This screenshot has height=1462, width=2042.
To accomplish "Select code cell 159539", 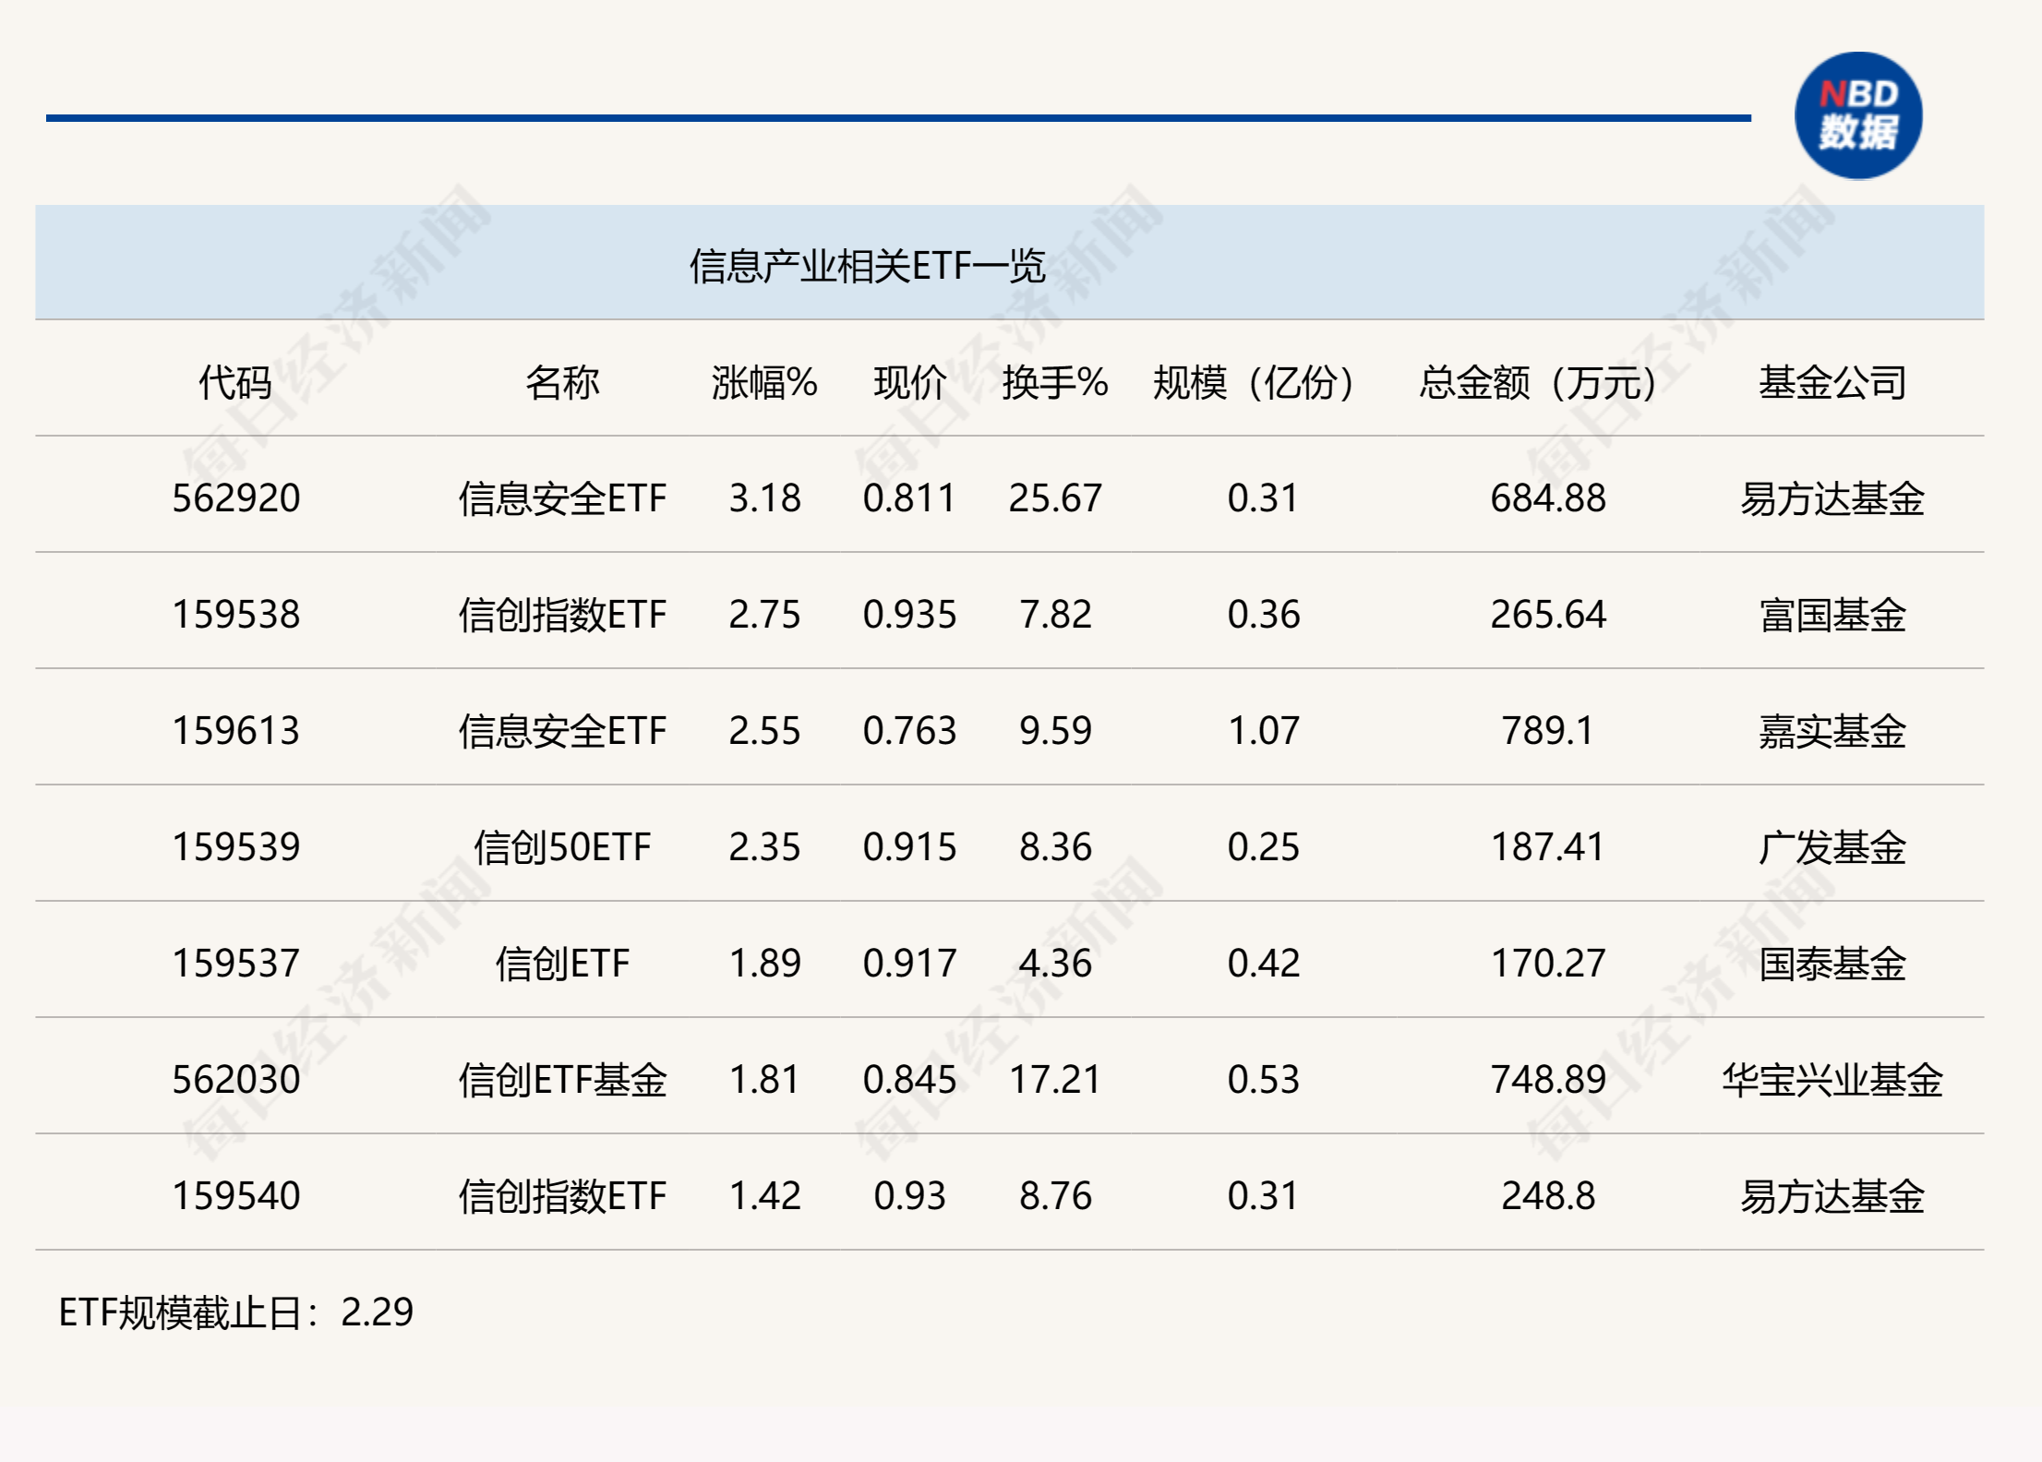I will (x=236, y=847).
